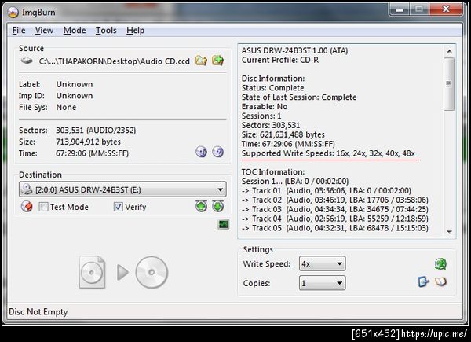Minimize the ImgBurn window
The height and width of the screenshot is (342, 471).
click(400, 9)
